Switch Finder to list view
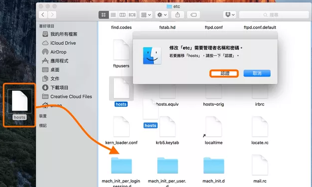Screen dimensions: 312x187 point(113,15)
